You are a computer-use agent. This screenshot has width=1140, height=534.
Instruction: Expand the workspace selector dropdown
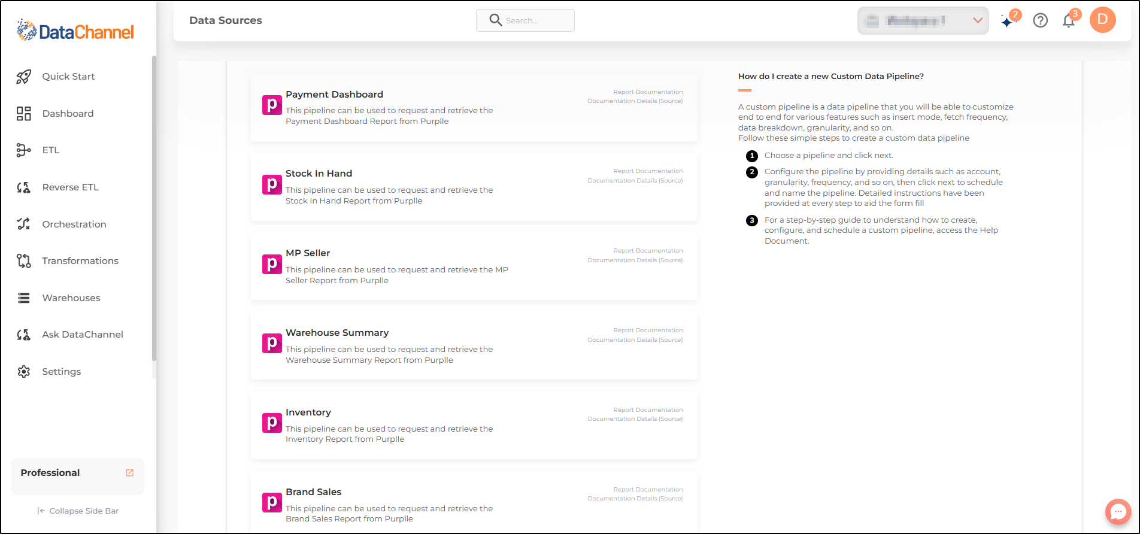click(x=923, y=20)
